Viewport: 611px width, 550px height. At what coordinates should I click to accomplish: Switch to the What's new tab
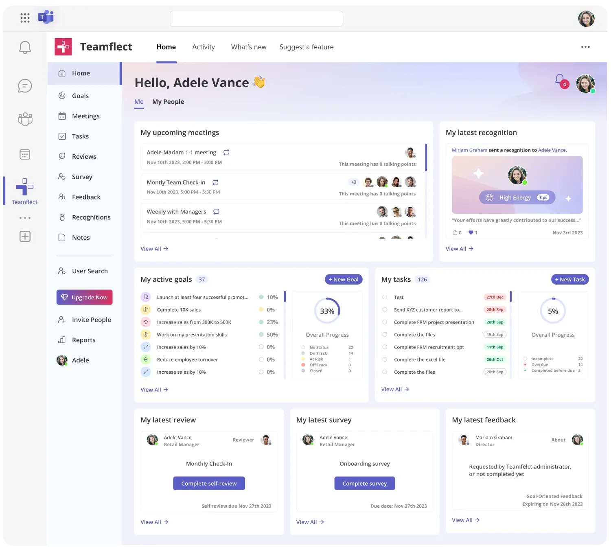point(249,47)
